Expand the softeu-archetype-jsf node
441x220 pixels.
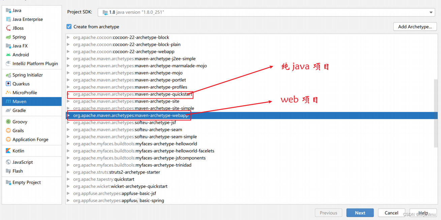click(x=69, y=122)
